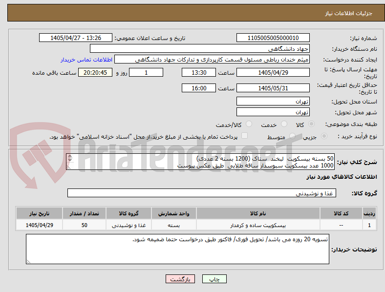The height and width of the screenshot is (292, 385).
Task: Click the response deadline time 13:30 field
Action: coord(199,72)
